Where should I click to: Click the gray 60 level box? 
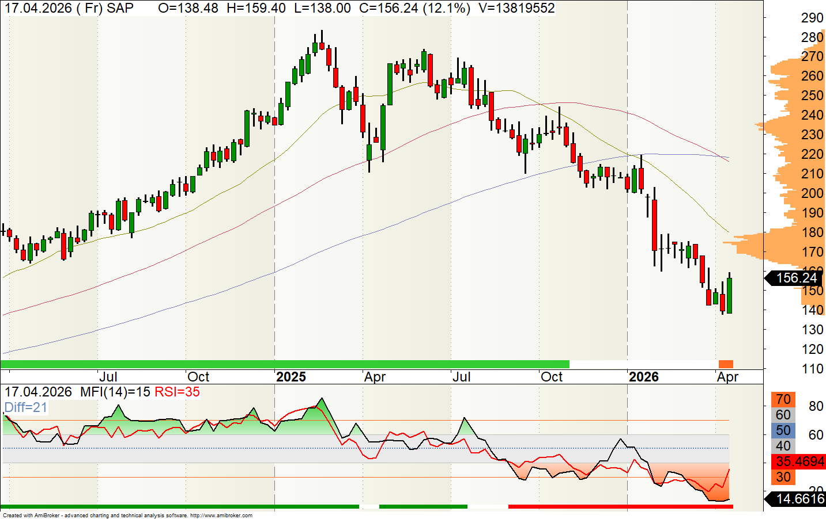pyautogui.click(x=783, y=415)
